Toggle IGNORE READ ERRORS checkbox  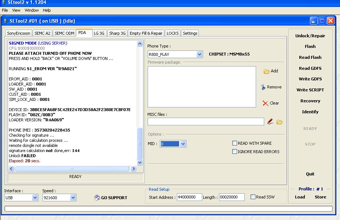click(x=234, y=152)
